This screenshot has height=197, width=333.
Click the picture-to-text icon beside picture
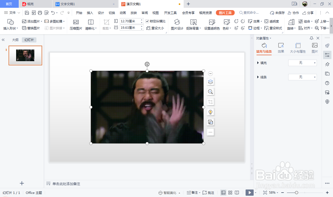pos(210,122)
